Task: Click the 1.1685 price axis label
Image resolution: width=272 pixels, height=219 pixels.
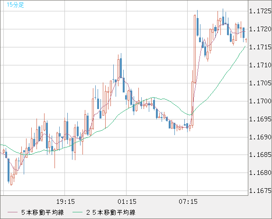Action: (x=260, y=155)
